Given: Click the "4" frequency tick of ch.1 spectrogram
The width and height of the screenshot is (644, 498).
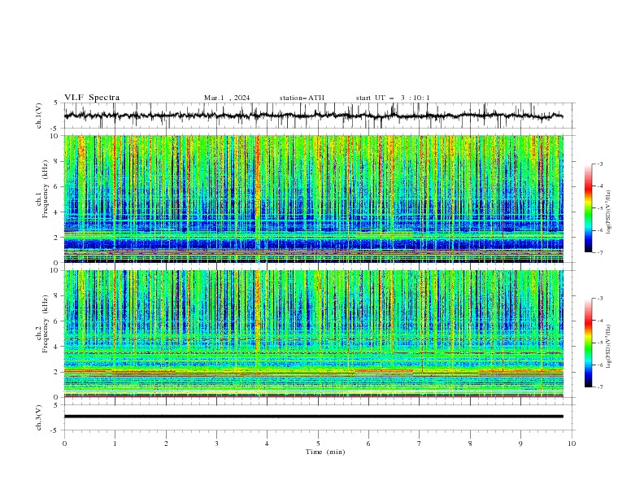Looking at the screenshot, I should 58,212.
